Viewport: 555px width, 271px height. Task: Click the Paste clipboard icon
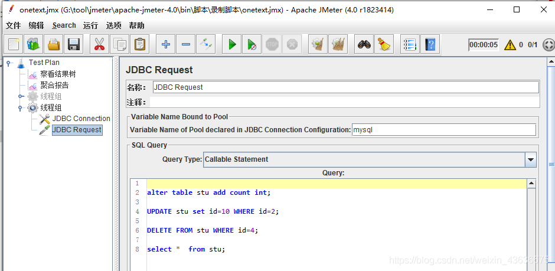tap(140, 45)
